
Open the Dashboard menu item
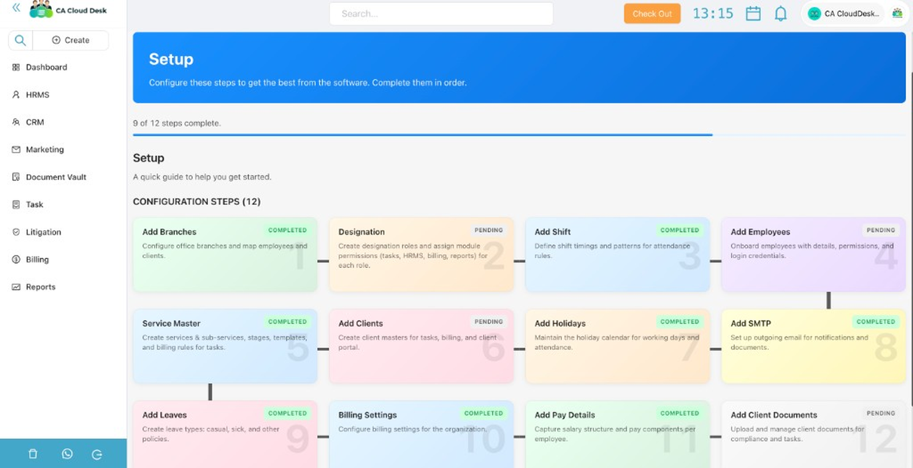click(46, 67)
